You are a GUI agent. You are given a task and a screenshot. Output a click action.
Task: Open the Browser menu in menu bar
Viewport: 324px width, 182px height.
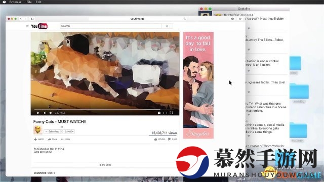click(x=15, y=2)
